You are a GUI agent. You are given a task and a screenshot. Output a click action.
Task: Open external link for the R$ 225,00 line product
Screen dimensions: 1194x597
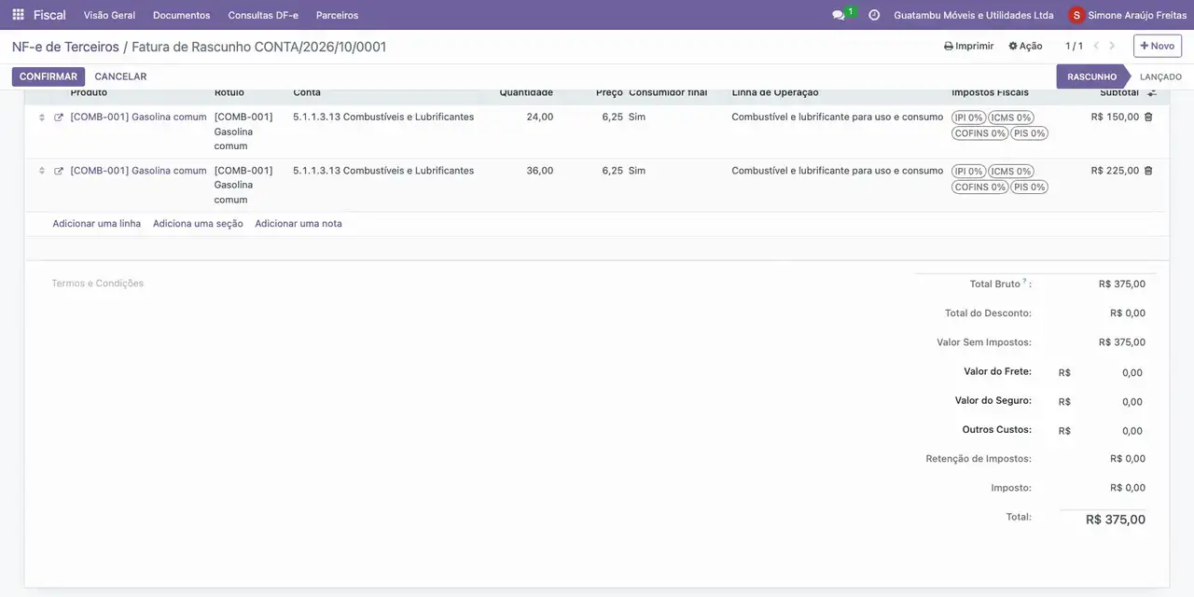(59, 171)
